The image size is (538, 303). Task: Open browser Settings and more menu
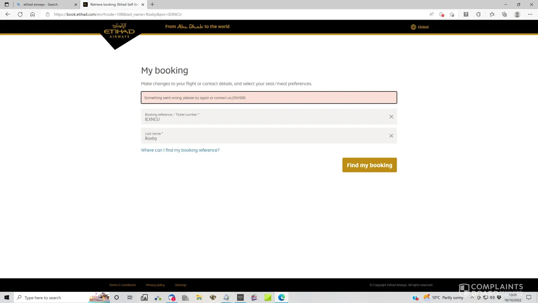tap(530, 14)
